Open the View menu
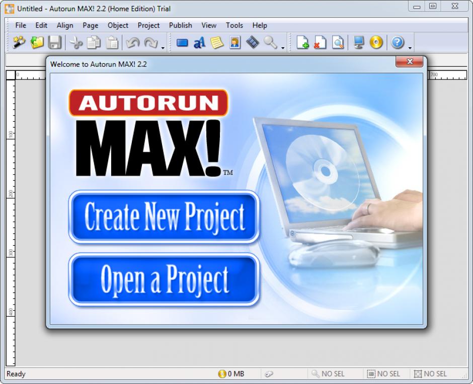The height and width of the screenshot is (384, 473). pos(209,25)
